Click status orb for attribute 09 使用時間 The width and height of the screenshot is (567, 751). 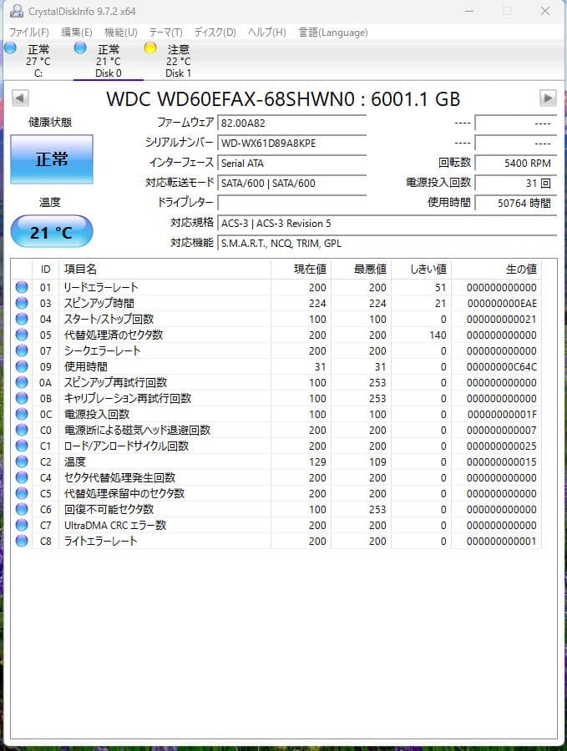22,366
